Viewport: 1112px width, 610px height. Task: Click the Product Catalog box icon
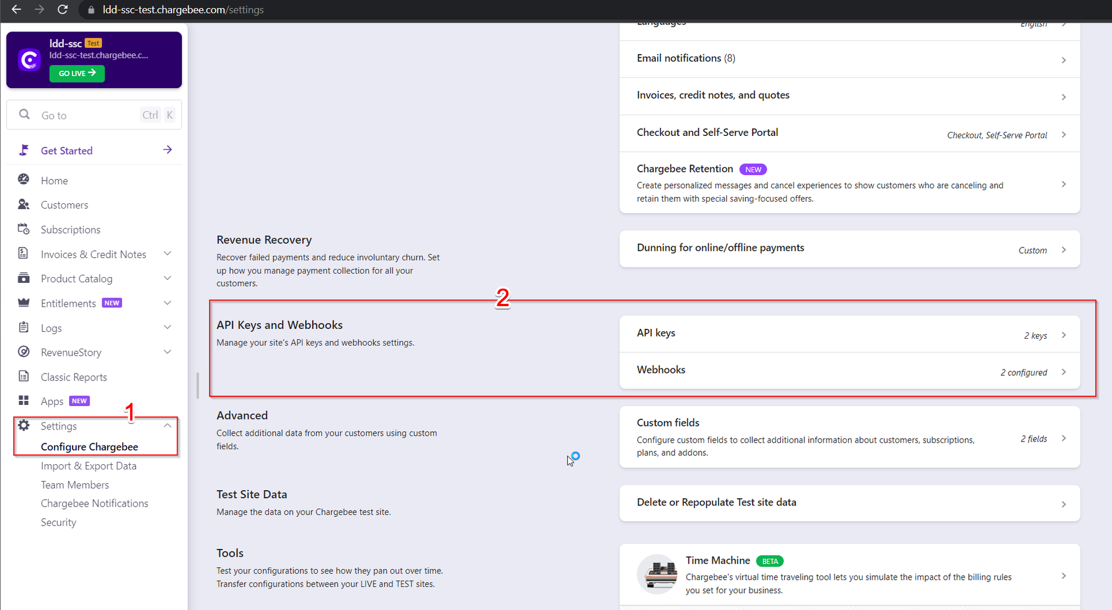pos(24,278)
